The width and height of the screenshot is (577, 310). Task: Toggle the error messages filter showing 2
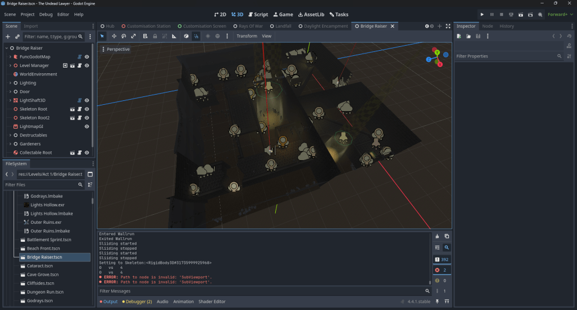click(441, 270)
